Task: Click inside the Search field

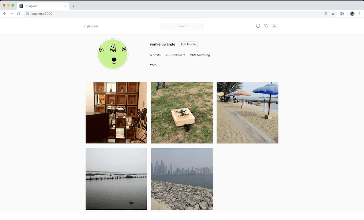Action: pyautogui.click(x=182, y=26)
